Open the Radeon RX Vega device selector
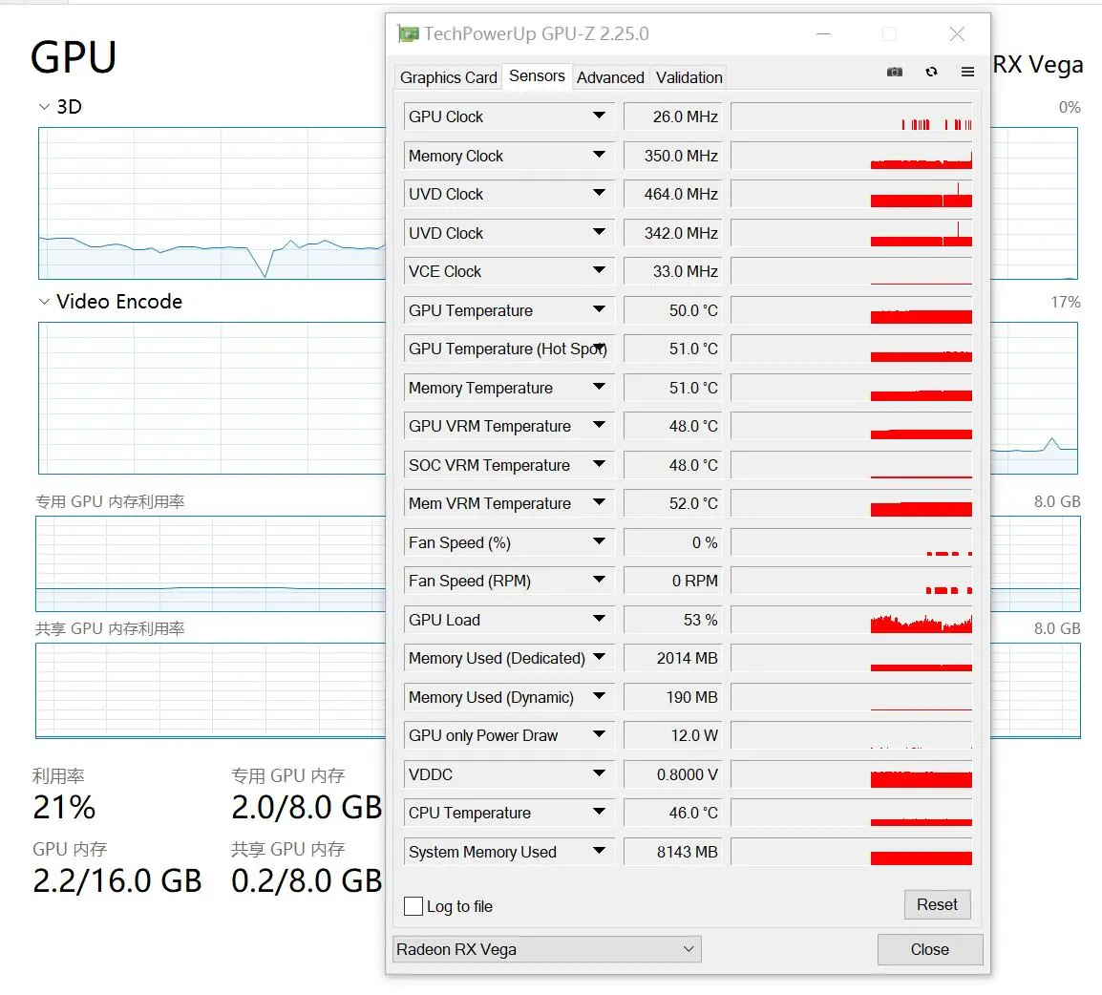The width and height of the screenshot is (1102, 995). coord(547,949)
